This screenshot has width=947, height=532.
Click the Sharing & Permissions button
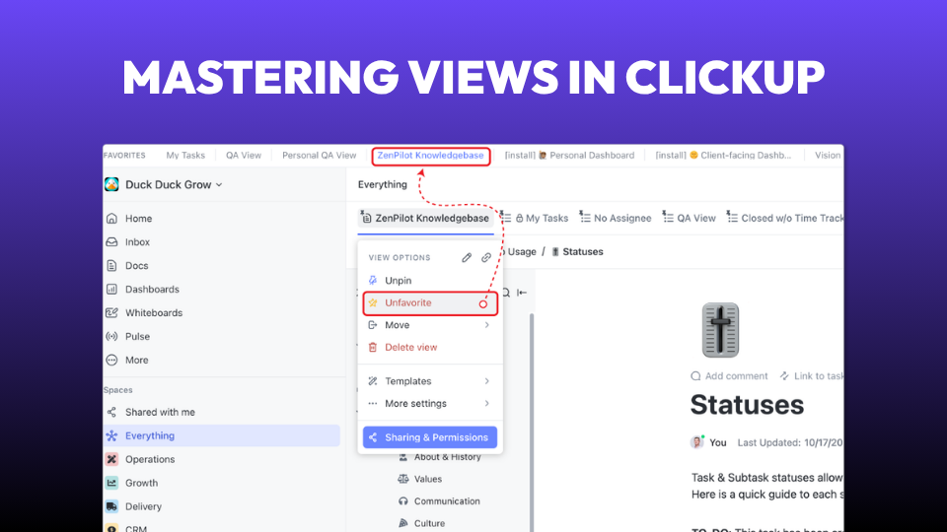(429, 437)
